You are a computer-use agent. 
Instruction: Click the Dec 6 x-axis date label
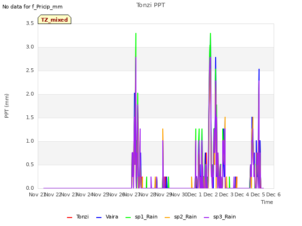point(273,194)
